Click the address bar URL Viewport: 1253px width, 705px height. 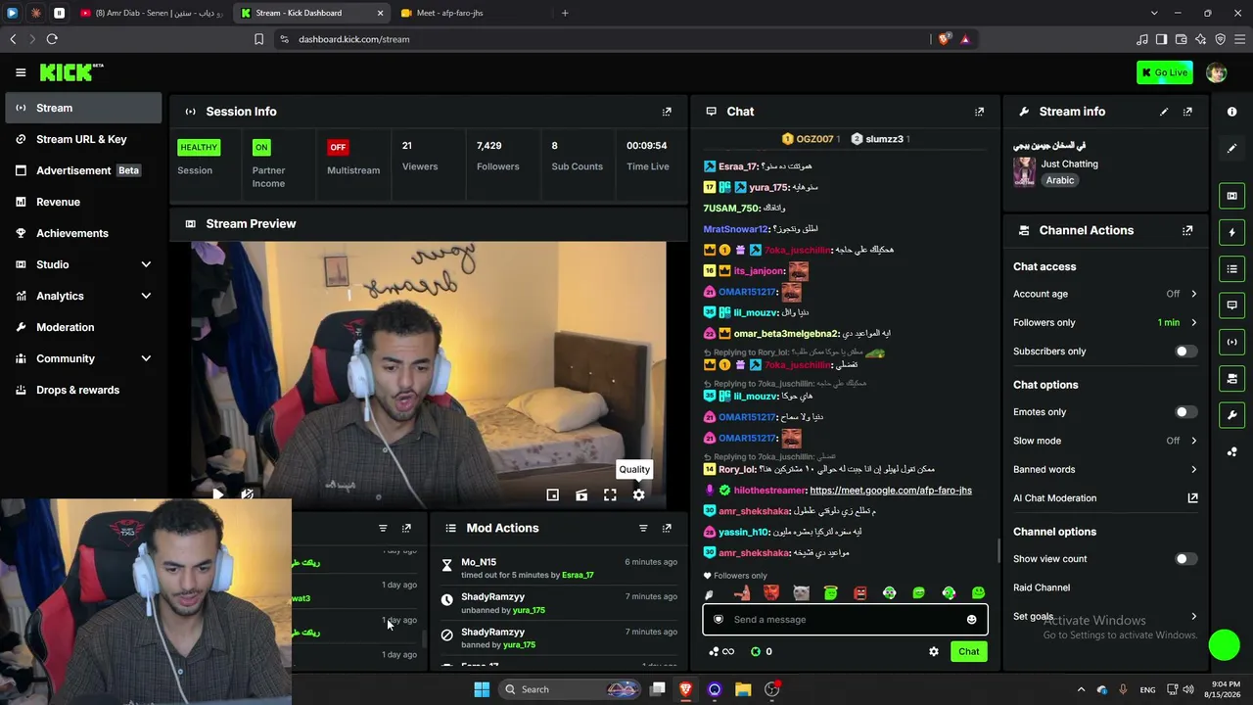pos(354,39)
